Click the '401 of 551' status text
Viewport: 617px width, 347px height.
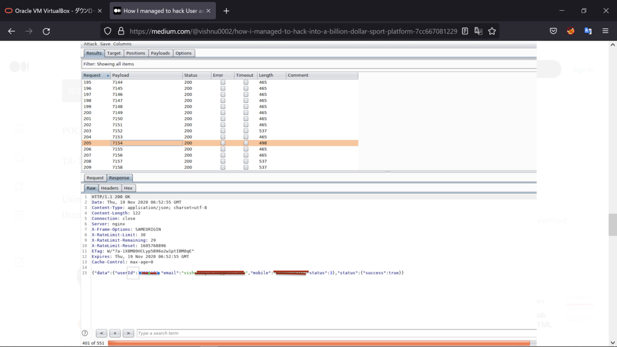[x=93, y=343]
